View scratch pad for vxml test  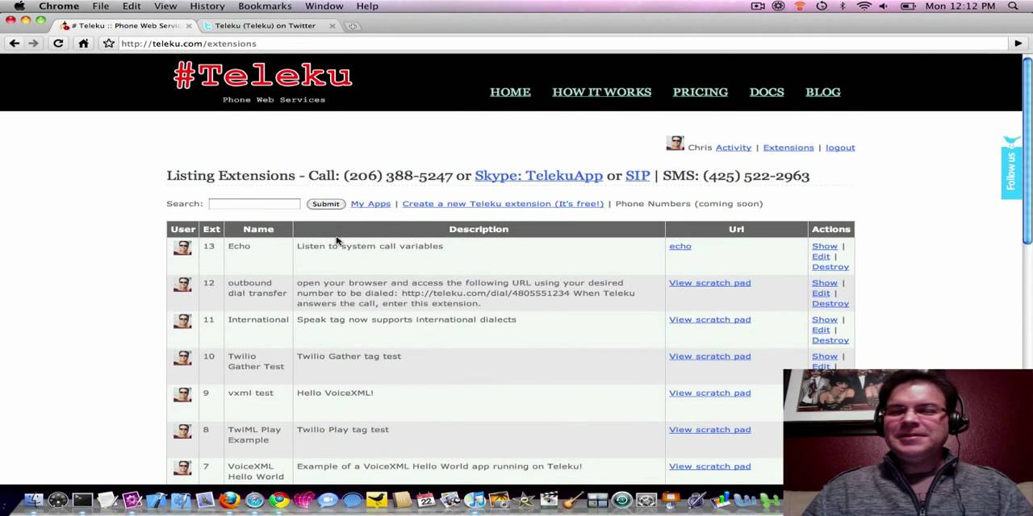coord(709,393)
